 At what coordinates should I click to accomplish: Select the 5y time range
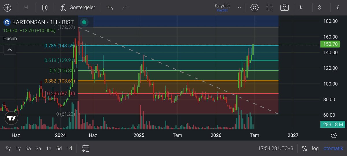click(x=8, y=148)
